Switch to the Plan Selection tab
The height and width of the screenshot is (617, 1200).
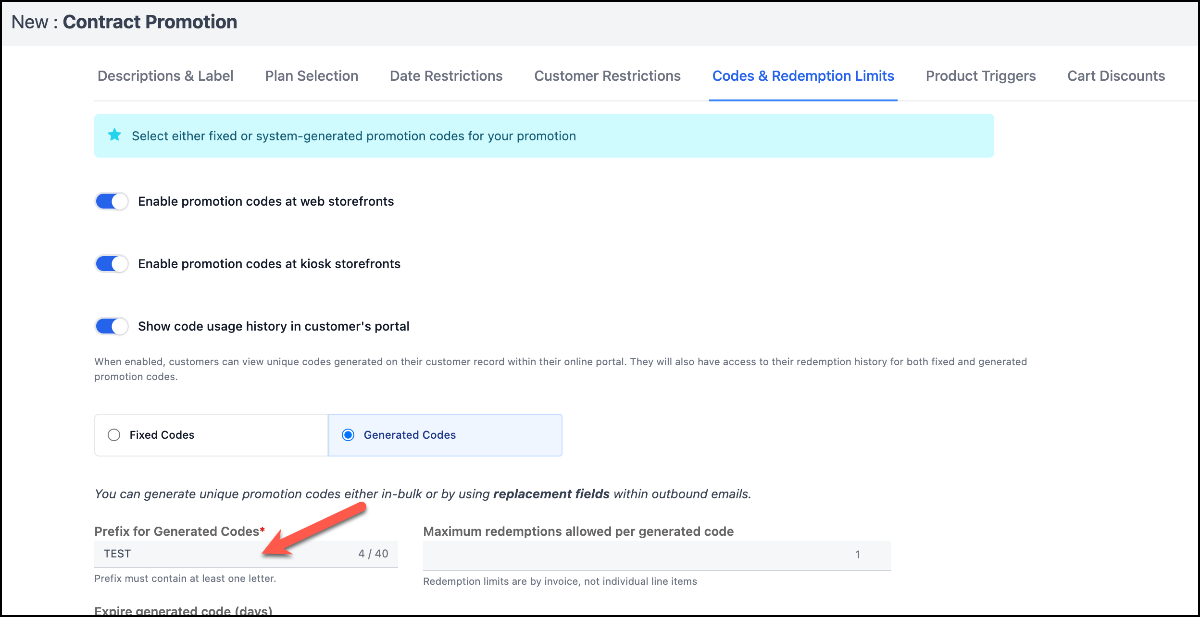(312, 76)
